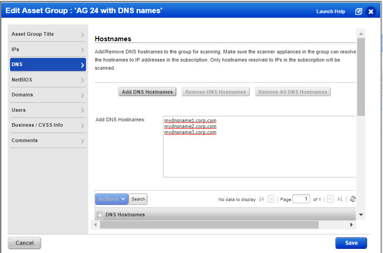Save the asset group changes
This screenshot has width=383, height=253.
(351, 243)
